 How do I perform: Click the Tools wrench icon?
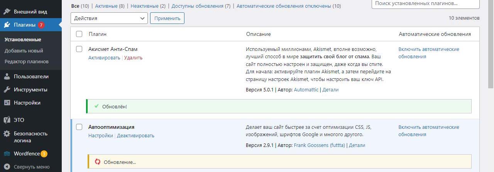(x=7, y=89)
